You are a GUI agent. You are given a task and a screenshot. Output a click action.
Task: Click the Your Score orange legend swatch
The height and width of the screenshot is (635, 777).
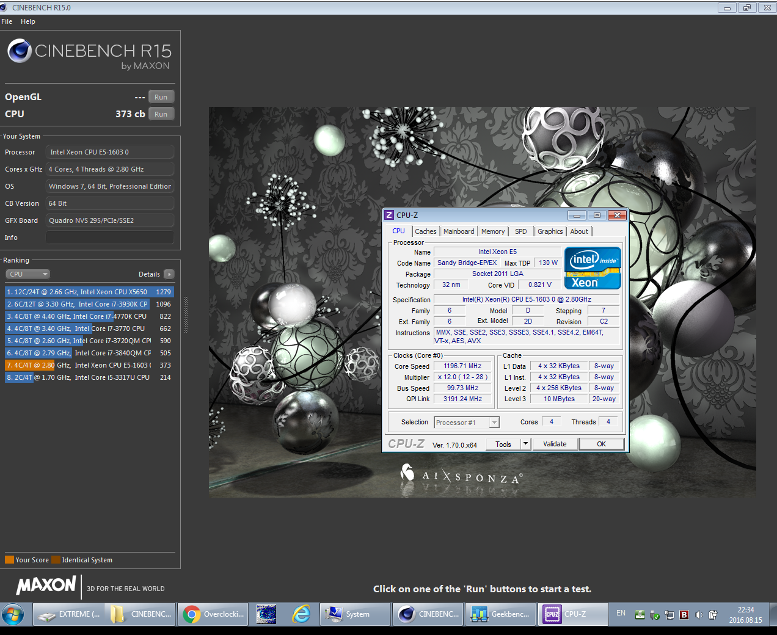(x=9, y=560)
